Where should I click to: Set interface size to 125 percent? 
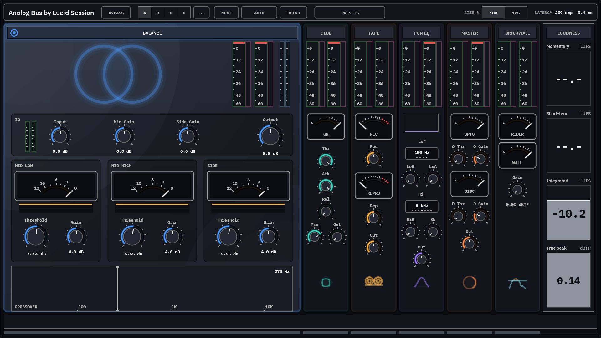point(516,13)
